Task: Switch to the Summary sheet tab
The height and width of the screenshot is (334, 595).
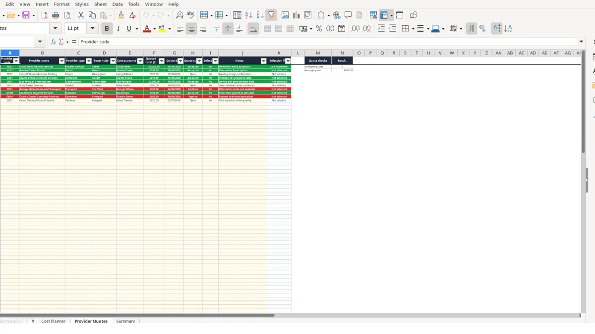Action: (125, 321)
